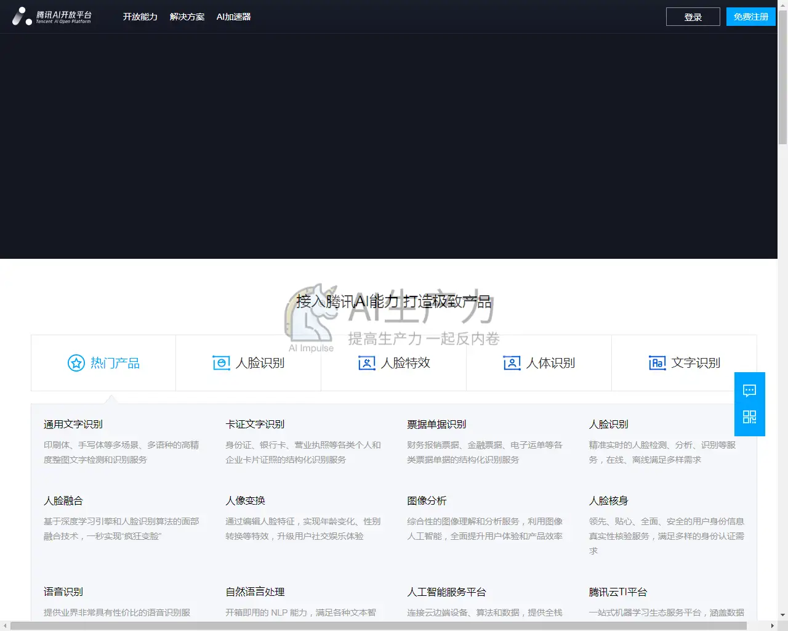Viewport: 788px width, 631px height.
Task: Click the 登录 login button
Action: 693,17
